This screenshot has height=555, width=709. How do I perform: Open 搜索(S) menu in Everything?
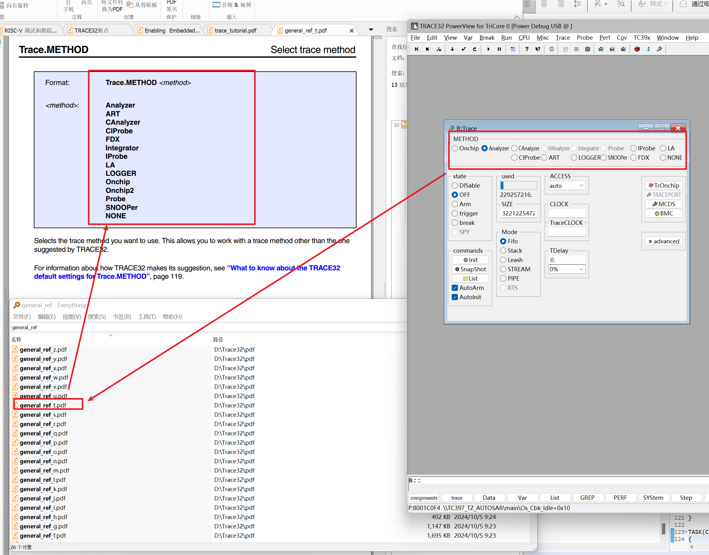[97, 317]
